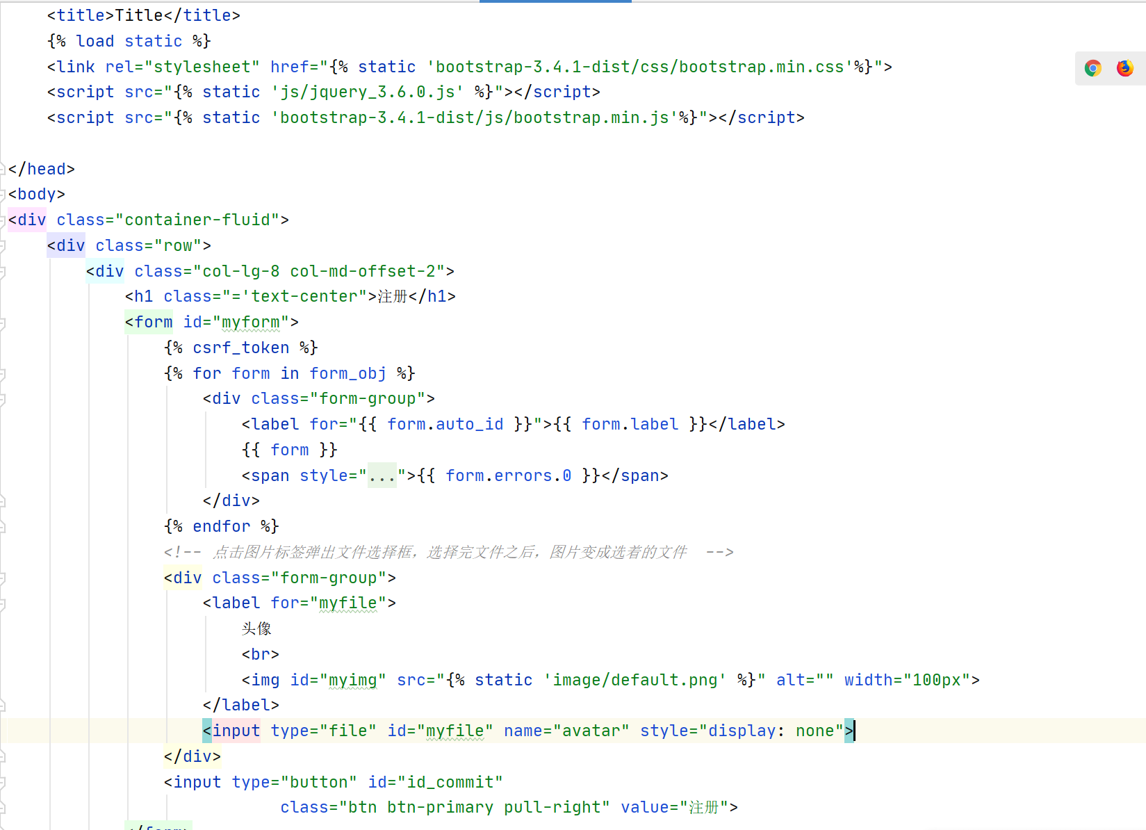Click the <title>Title</title> text
Screen dimensions: 1146x830
tap(144, 15)
